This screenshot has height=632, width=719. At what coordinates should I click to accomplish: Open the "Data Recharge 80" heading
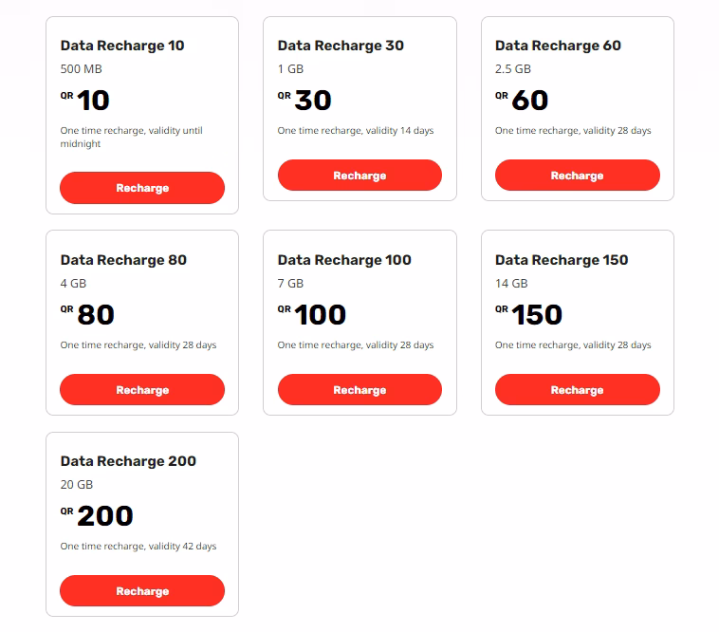click(x=123, y=260)
